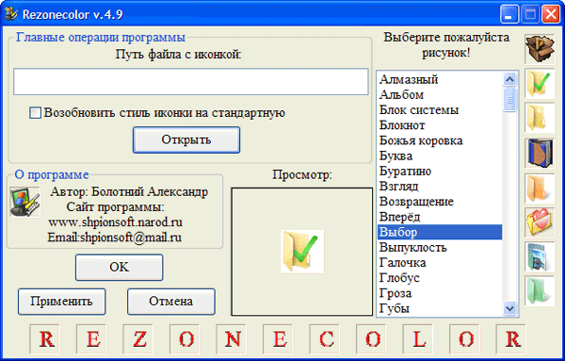The height and width of the screenshot is (361, 565).
Task: Click the Email:shpionsoft@mail.ru text
Action: tap(114, 238)
